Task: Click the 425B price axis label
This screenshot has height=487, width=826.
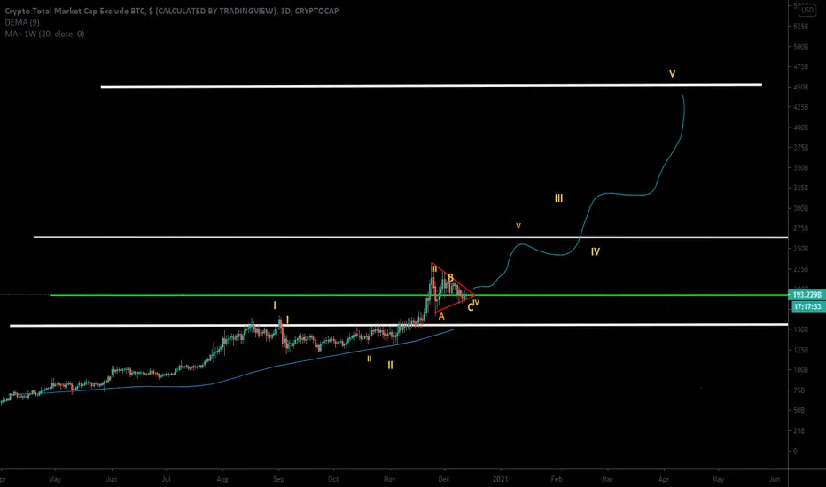Action: click(800, 107)
